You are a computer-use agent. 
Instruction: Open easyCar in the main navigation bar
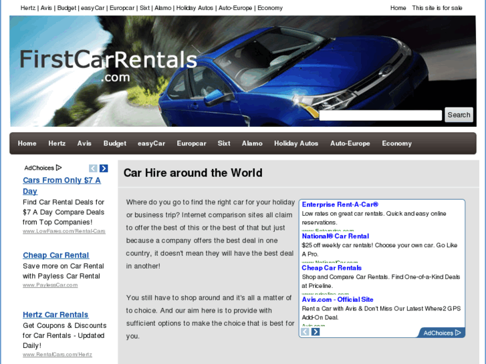click(151, 144)
